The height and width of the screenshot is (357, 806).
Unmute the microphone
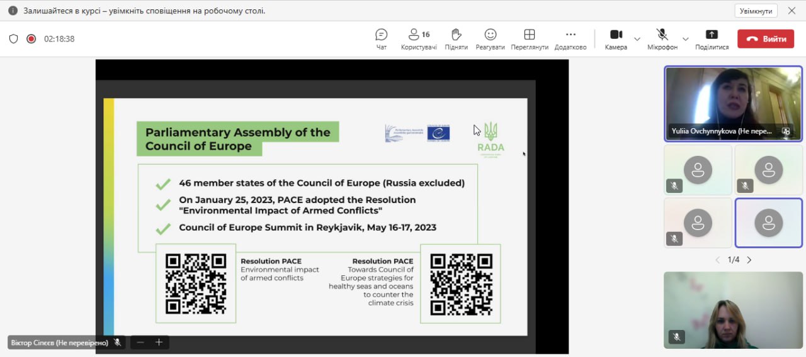click(x=662, y=39)
